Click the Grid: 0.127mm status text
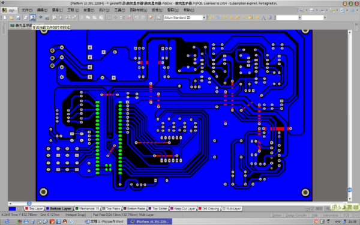The height and width of the screenshot is (225, 360). click(50, 215)
